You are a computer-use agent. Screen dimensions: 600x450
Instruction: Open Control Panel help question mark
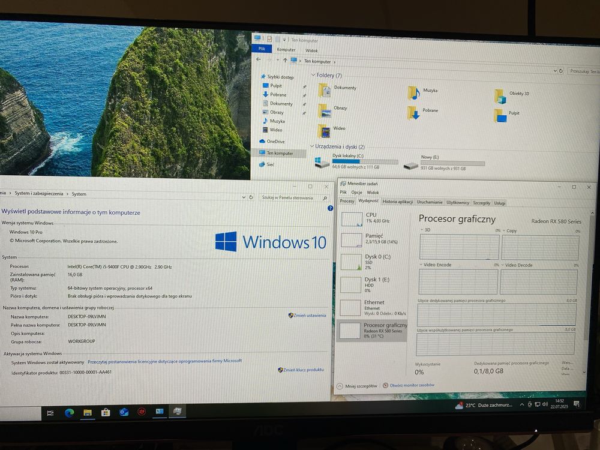330,208
